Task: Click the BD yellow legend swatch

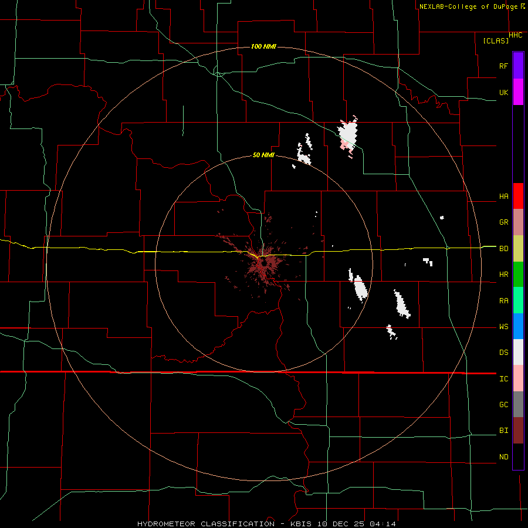Action: pyautogui.click(x=518, y=249)
